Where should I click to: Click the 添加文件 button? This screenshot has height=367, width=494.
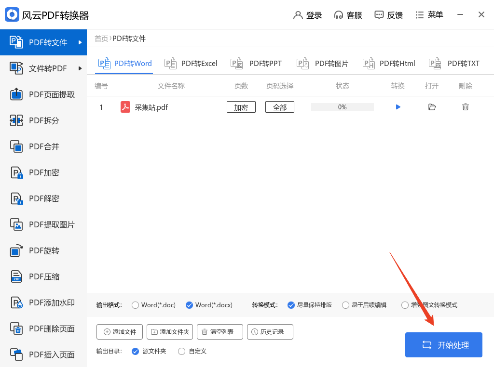pos(120,332)
